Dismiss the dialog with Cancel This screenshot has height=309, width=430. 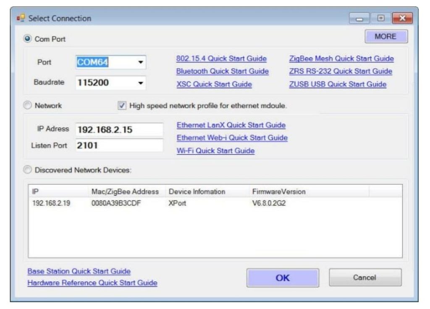[x=365, y=277]
